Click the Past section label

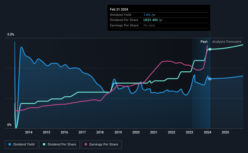[x=204, y=42]
